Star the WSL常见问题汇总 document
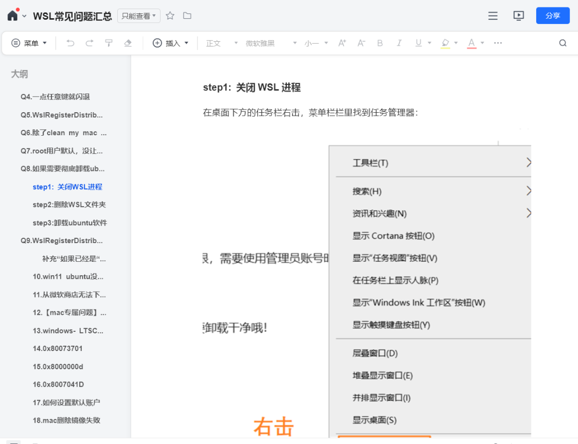Image resolution: width=578 pixels, height=444 pixels. click(x=170, y=15)
